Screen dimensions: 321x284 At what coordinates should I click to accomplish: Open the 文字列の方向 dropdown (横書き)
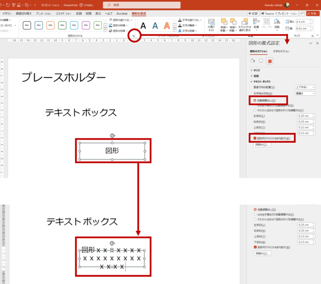(x=304, y=93)
